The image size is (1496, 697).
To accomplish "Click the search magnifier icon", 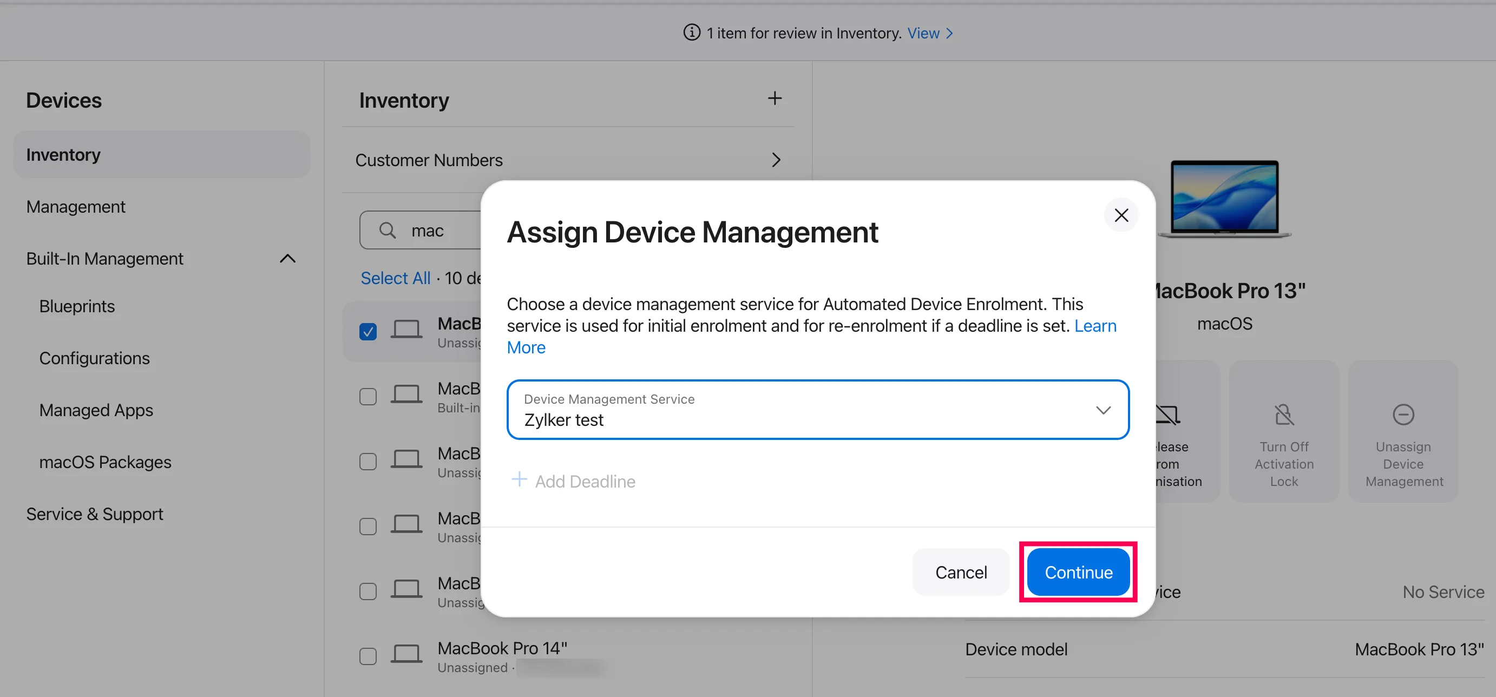I will coord(388,230).
